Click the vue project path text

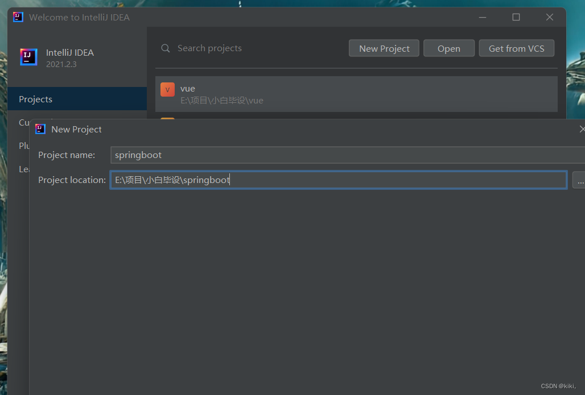click(221, 100)
